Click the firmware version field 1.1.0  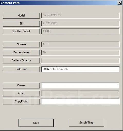[x=80, y=44]
